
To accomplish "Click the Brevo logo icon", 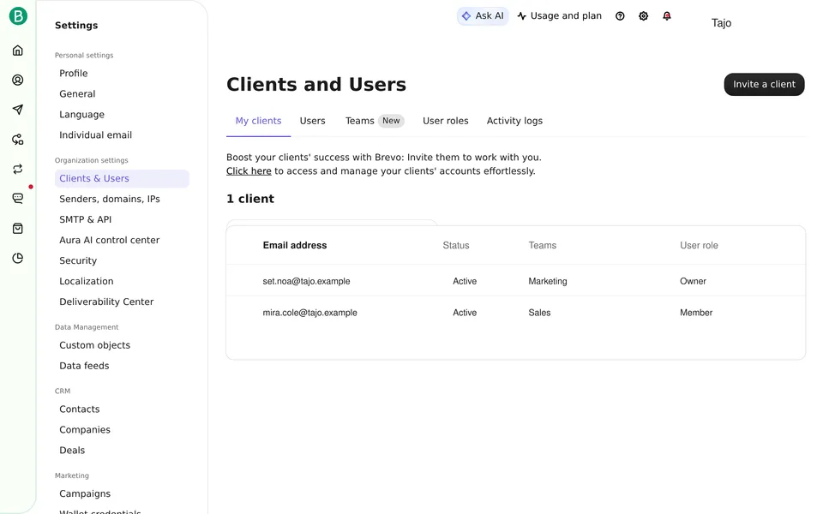I will tap(18, 16).
